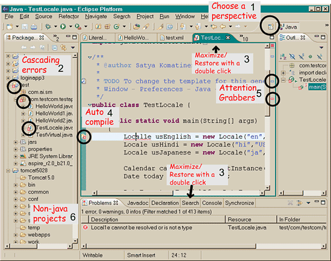
Task: Click the Filters icon in Problems view
Action: [x=299, y=203]
